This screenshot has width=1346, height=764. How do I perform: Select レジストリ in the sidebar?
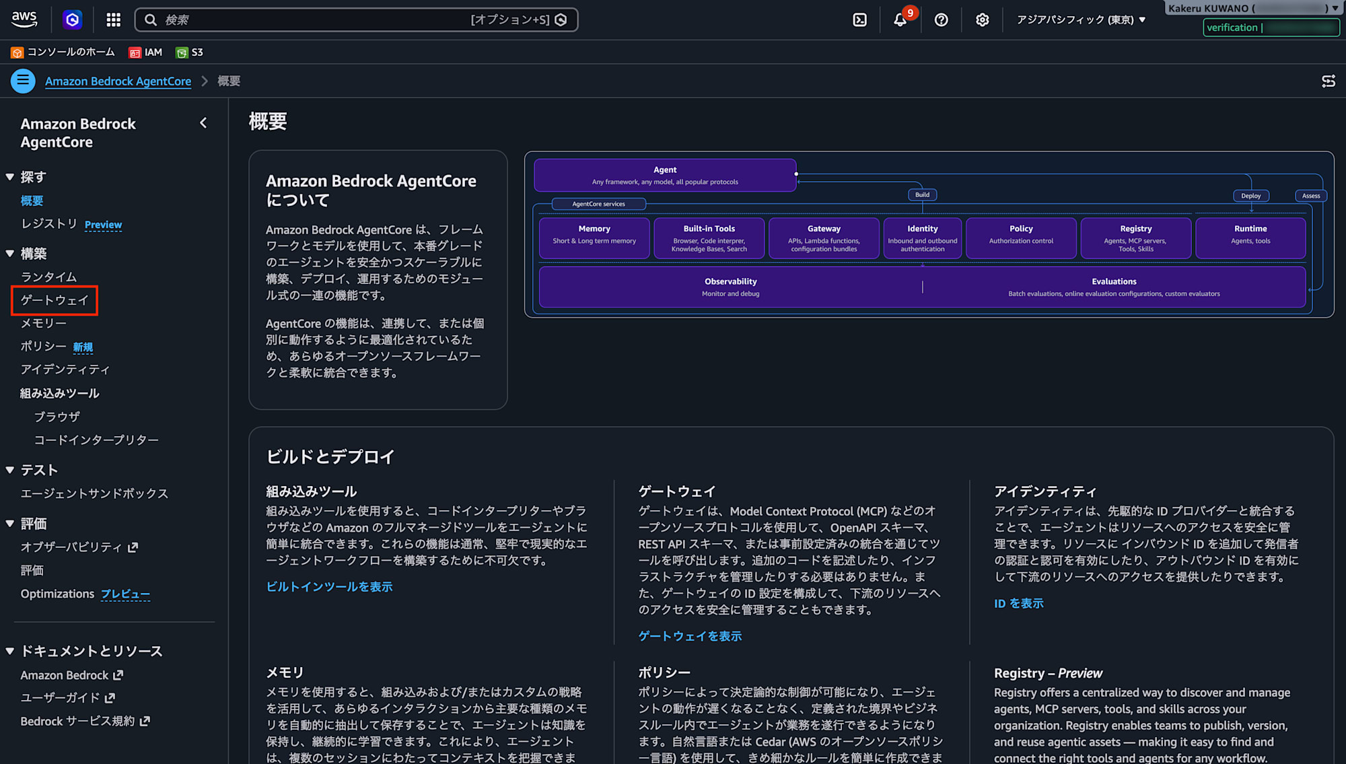pyautogui.click(x=48, y=224)
